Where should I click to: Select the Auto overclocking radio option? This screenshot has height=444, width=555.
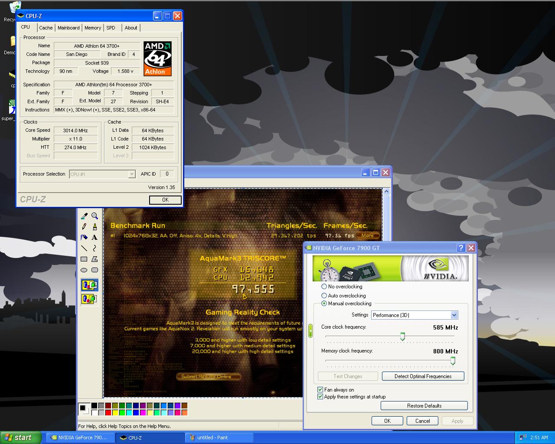[x=324, y=295]
